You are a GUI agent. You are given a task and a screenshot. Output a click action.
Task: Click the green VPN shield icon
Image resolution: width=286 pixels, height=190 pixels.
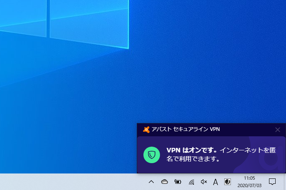tap(152, 155)
